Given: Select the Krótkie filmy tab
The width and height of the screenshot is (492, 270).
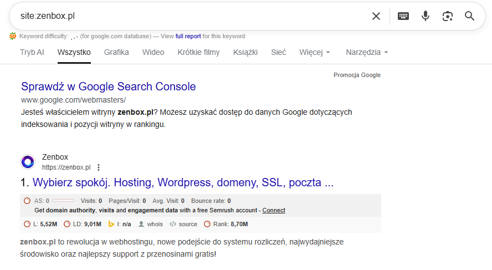Looking at the screenshot, I should (x=198, y=52).
